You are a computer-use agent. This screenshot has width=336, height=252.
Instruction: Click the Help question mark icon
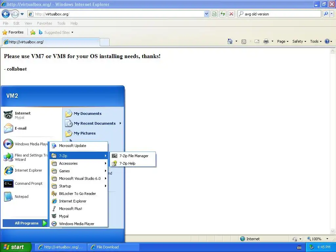tap(327, 41)
